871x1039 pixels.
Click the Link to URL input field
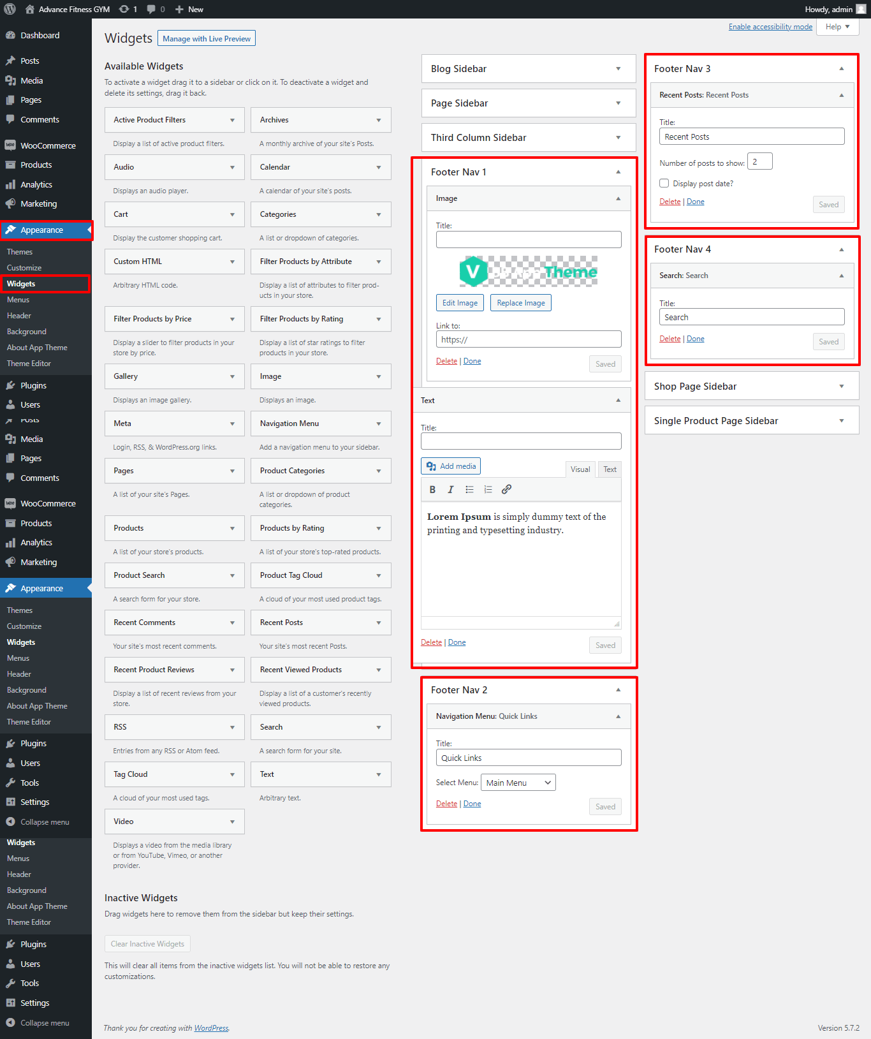coord(528,339)
